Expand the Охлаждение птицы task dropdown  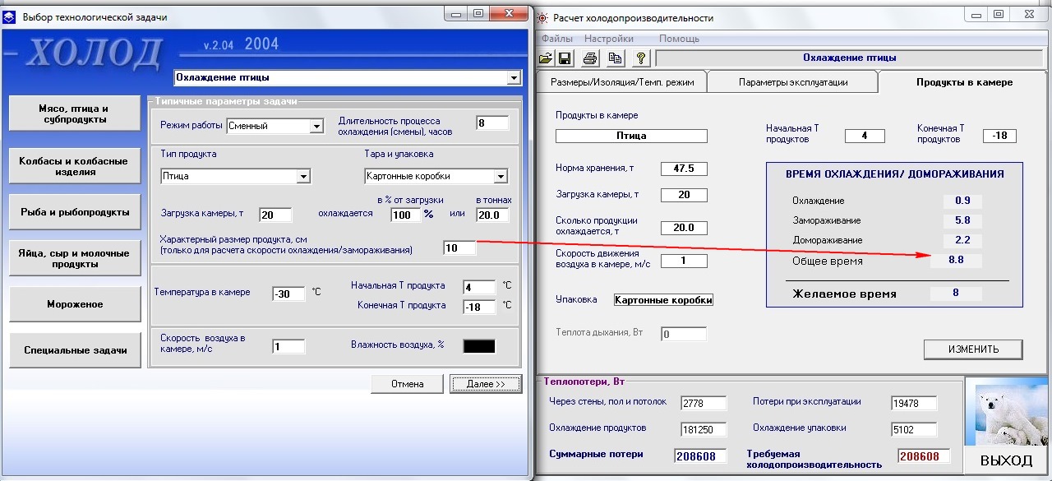[514, 77]
